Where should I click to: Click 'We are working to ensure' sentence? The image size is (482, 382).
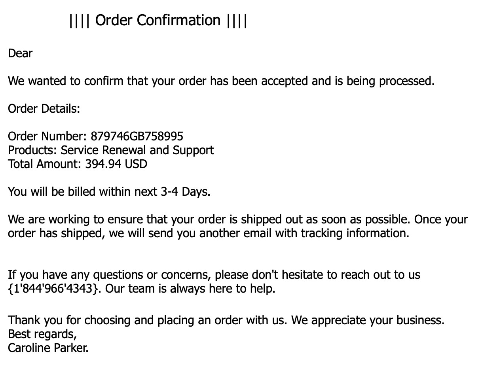[238, 226]
